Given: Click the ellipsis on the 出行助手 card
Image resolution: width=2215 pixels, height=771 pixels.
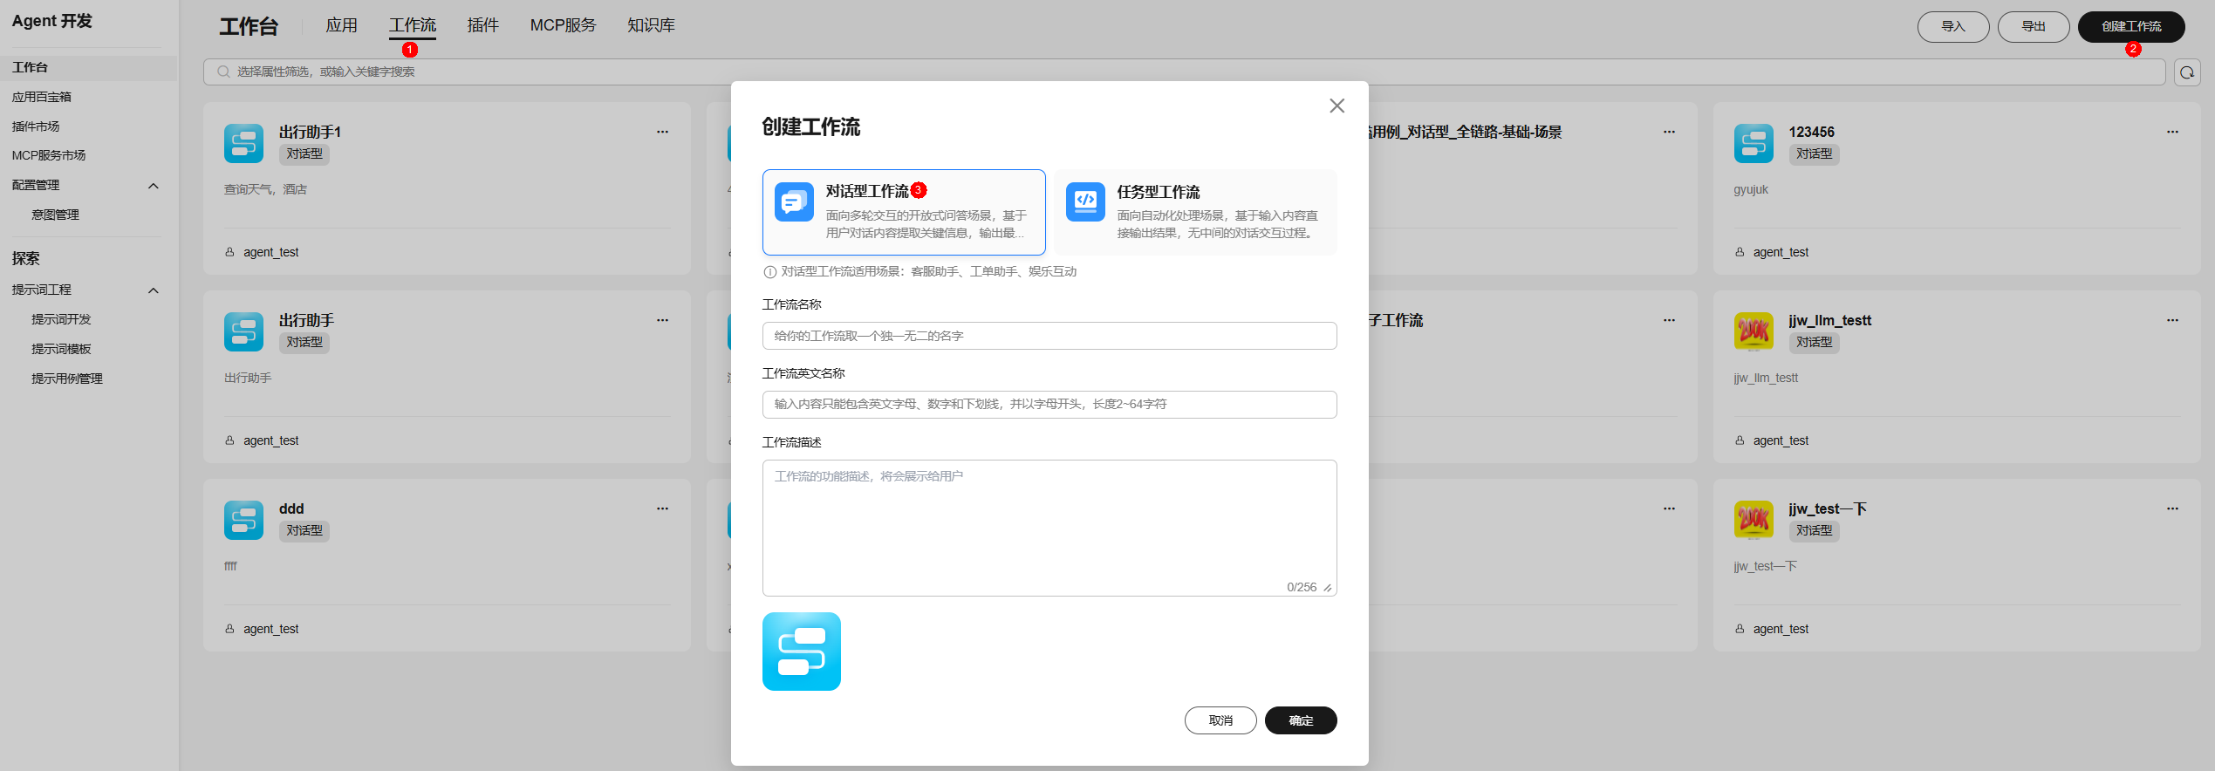Looking at the screenshot, I should tap(662, 320).
